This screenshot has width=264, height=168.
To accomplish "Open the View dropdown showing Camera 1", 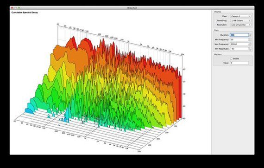I will 240,16.
